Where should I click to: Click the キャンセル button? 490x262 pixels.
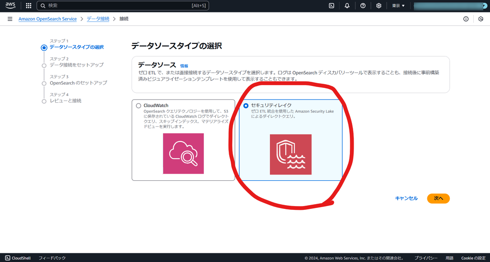(x=406, y=198)
